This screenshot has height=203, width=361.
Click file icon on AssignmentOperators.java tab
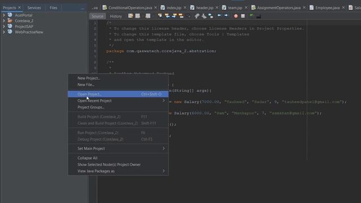click(253, 7)
